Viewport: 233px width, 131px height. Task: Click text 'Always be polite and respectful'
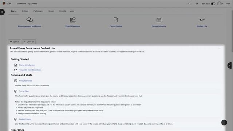(x=30, y=108)
